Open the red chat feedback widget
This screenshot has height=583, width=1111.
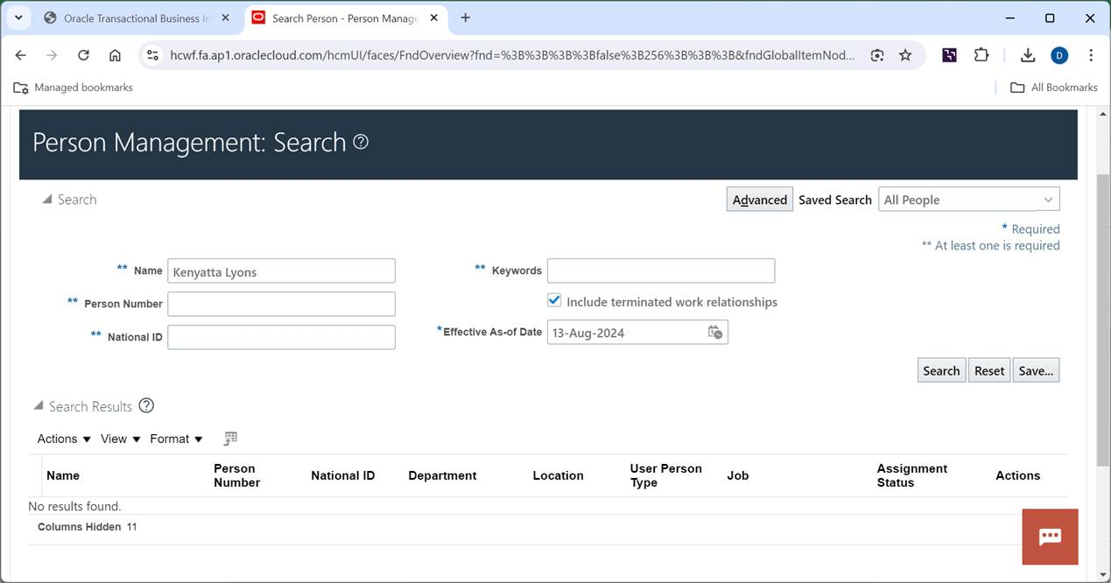[1049, 537]
